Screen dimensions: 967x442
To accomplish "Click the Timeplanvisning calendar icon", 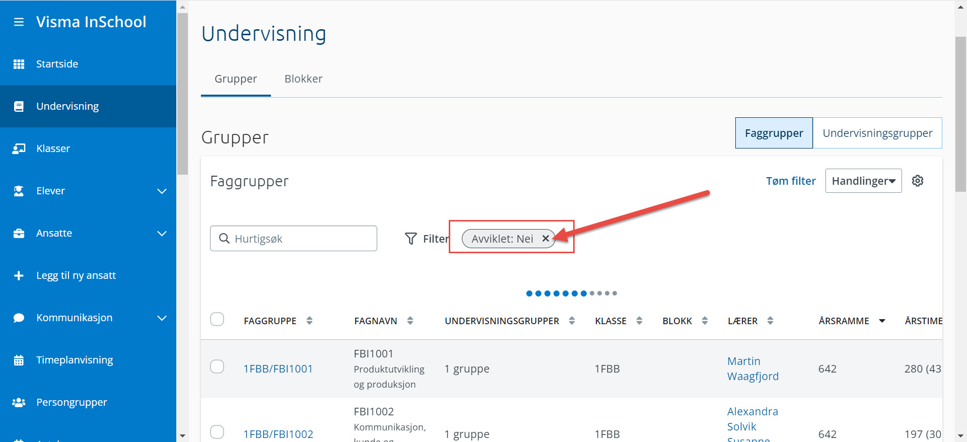I will [x=19, y=360].
